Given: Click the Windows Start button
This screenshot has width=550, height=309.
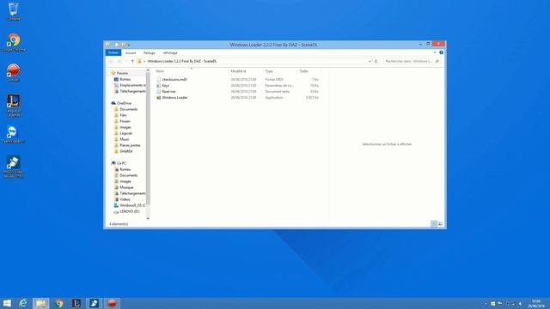Looking at the screenshot, I should pos(7,303).
